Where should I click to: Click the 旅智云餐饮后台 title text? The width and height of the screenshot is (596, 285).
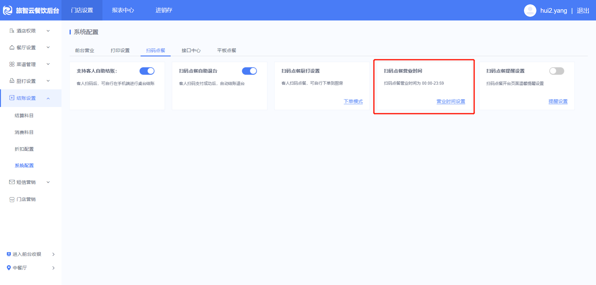coord(38,11)
